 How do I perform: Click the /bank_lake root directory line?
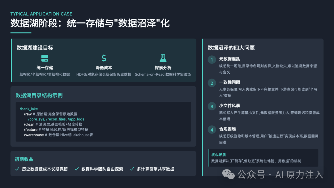(29, 109)
